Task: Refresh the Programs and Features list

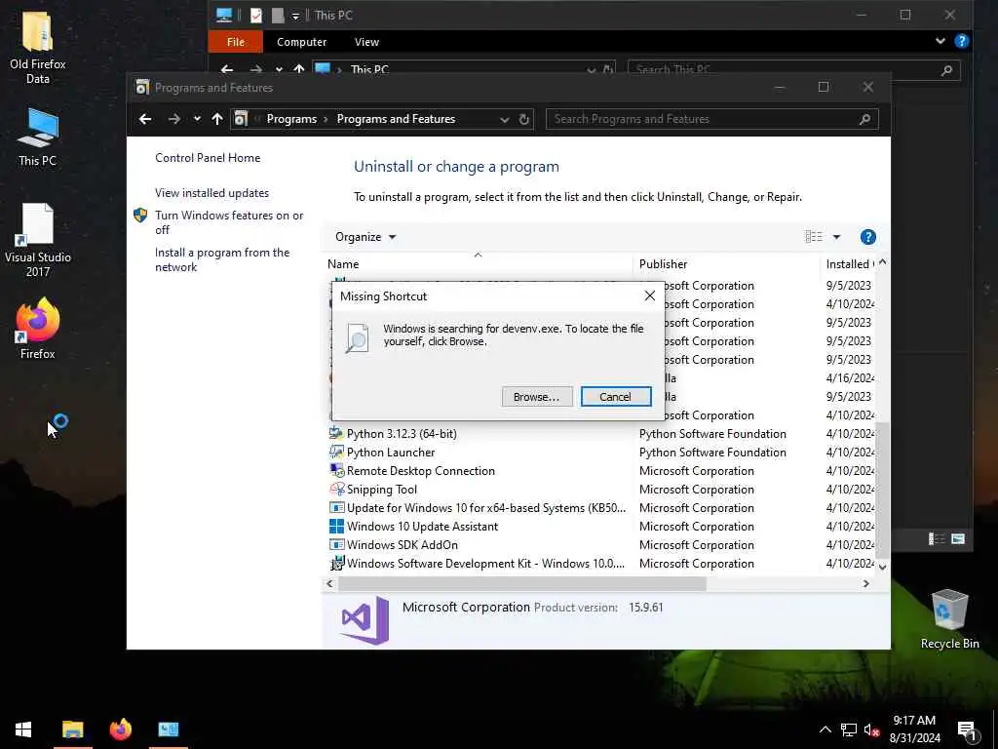Action: pyautogui.click(x=523, y=119)
